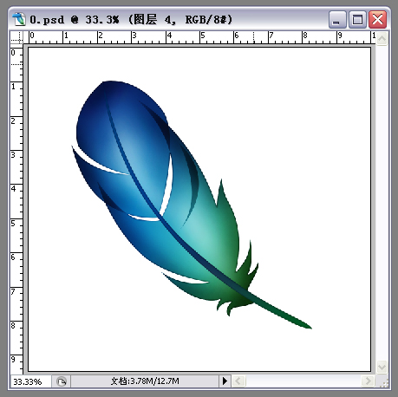Screen dimensions: 398x397
Task: Click the ruler origin crosshair corner box
Action: [16, 37]
